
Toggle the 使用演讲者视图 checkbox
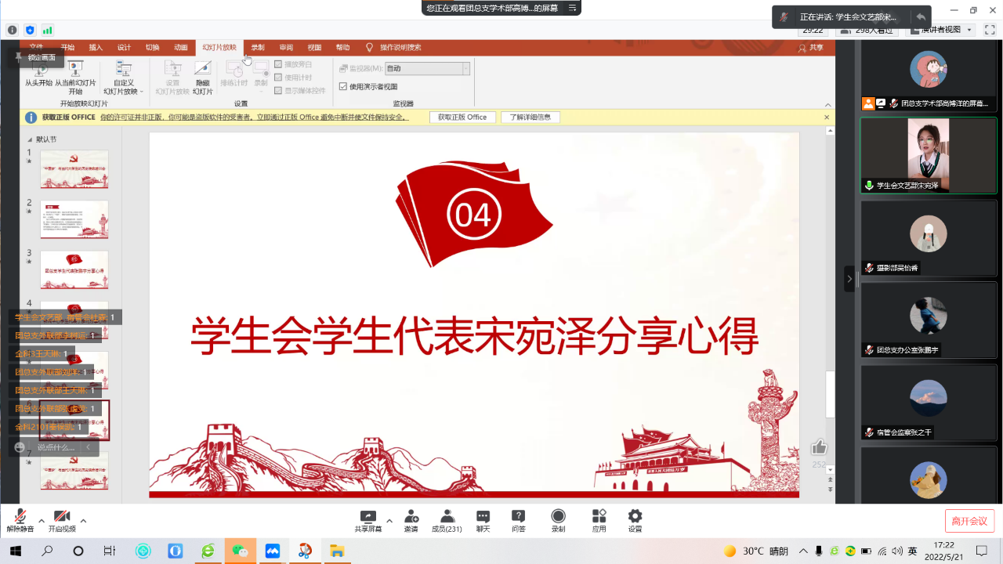click(x=343, y=87)
